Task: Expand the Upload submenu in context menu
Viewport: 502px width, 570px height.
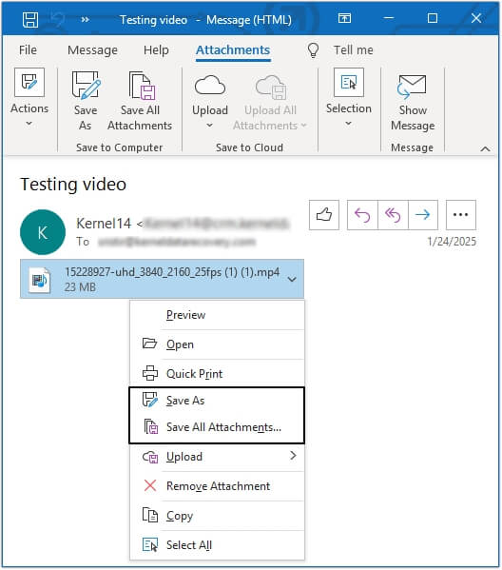Action: (217, 457)
